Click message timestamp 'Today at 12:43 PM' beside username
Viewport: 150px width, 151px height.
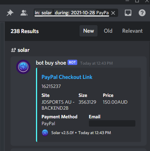(96, 63)
